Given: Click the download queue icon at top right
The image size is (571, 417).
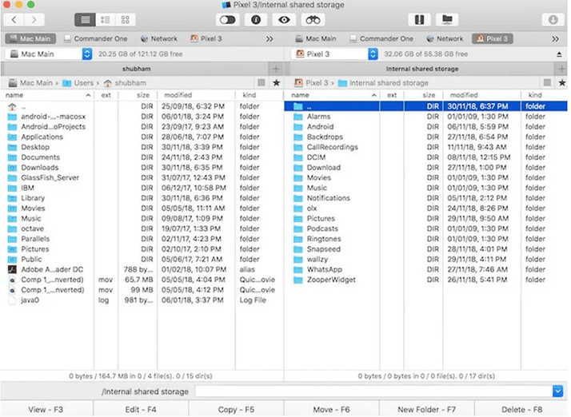Looking at the screenshot, I should tap(553, 19).
